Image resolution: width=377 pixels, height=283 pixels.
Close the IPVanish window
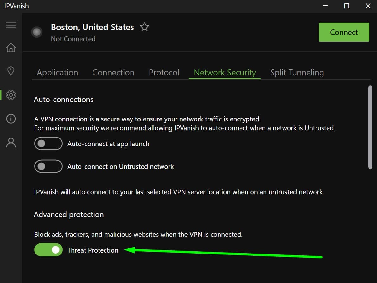click(368, 6)
